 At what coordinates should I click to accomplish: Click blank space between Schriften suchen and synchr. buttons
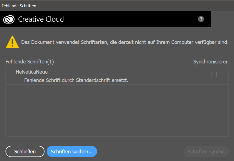pyautogui.click(x=140, y=151)
